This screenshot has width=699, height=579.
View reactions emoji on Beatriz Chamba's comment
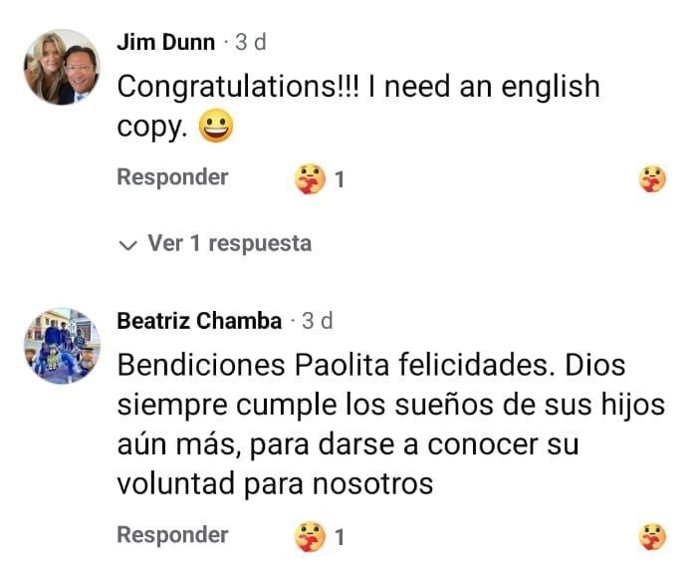[310, 536]
